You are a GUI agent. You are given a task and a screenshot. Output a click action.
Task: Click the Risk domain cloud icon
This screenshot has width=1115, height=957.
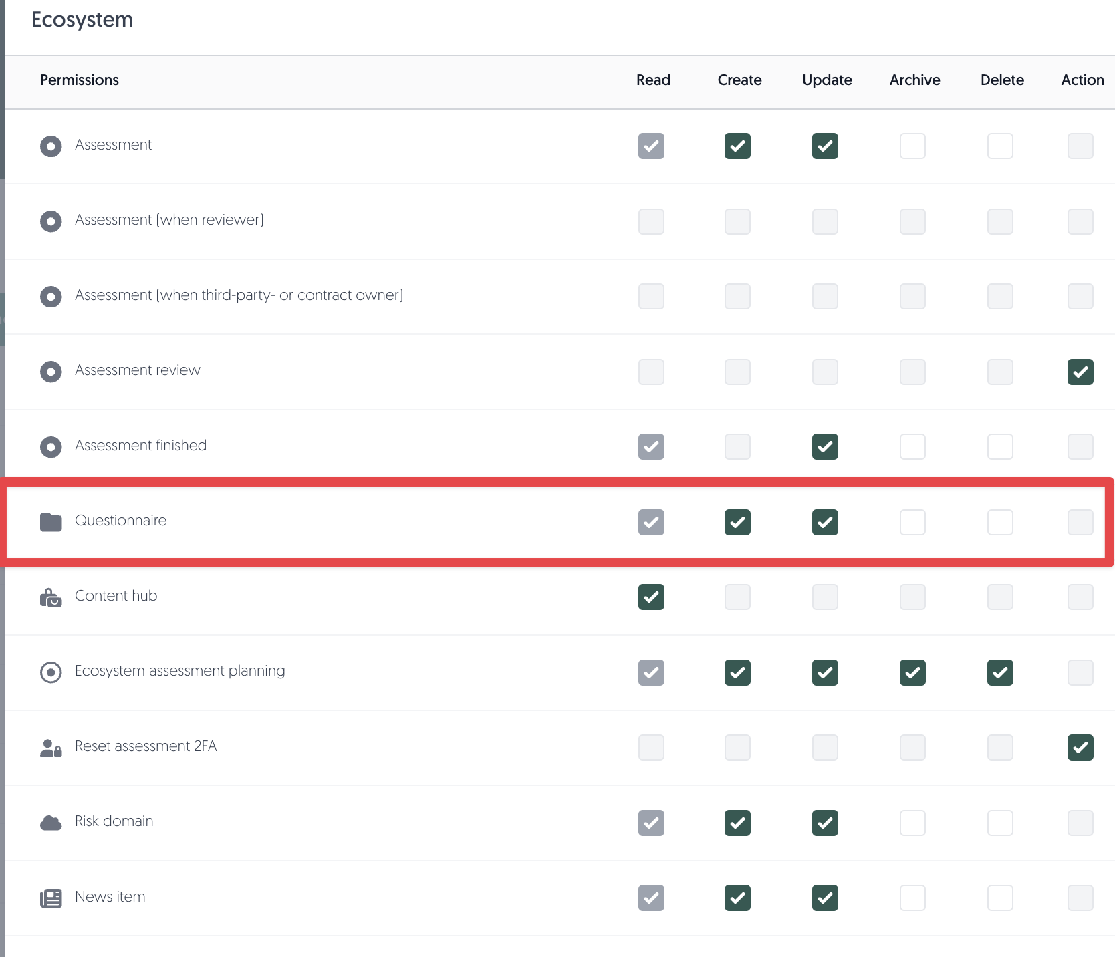tap(51, 823)
